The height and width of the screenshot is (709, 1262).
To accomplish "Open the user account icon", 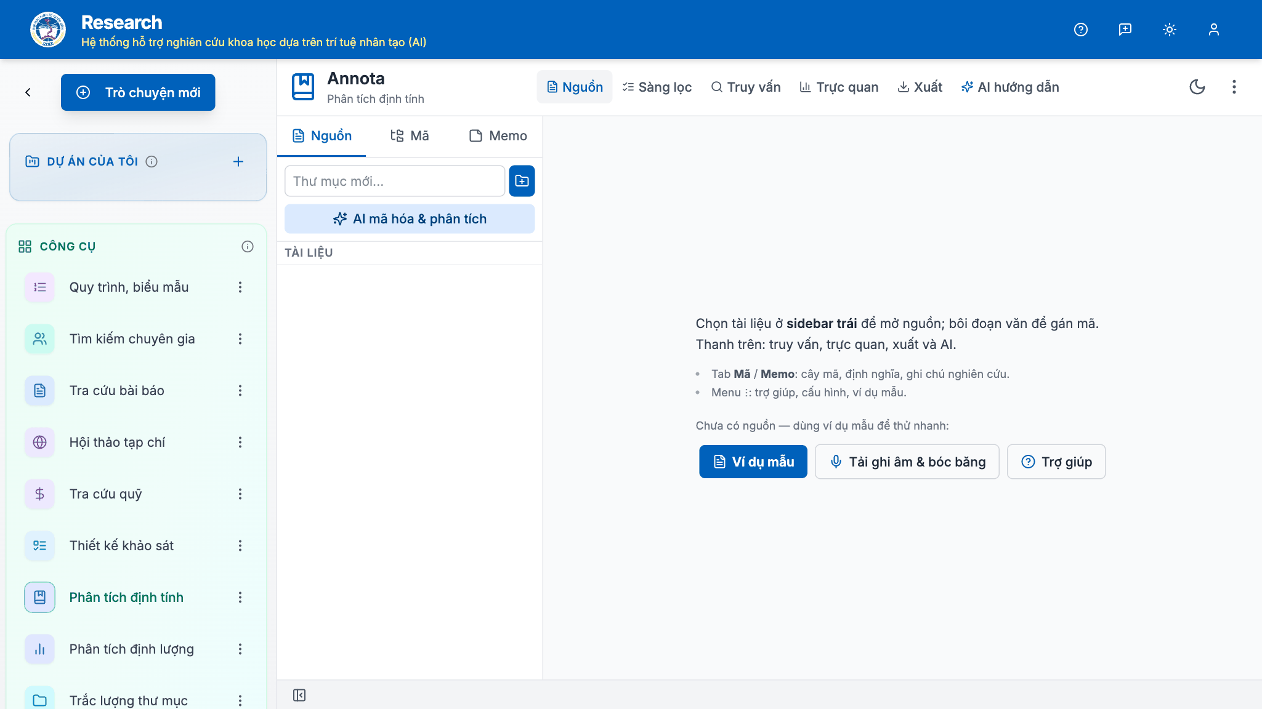I will pos(1213,30).
